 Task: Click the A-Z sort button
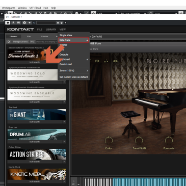pyautogui.click(x=32, y=42)
